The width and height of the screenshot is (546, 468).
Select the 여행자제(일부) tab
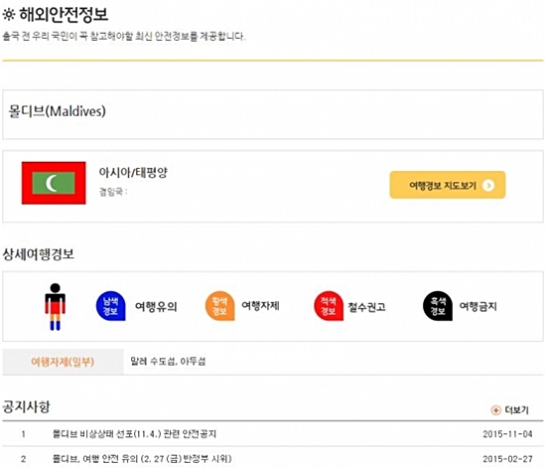point(63,362)
